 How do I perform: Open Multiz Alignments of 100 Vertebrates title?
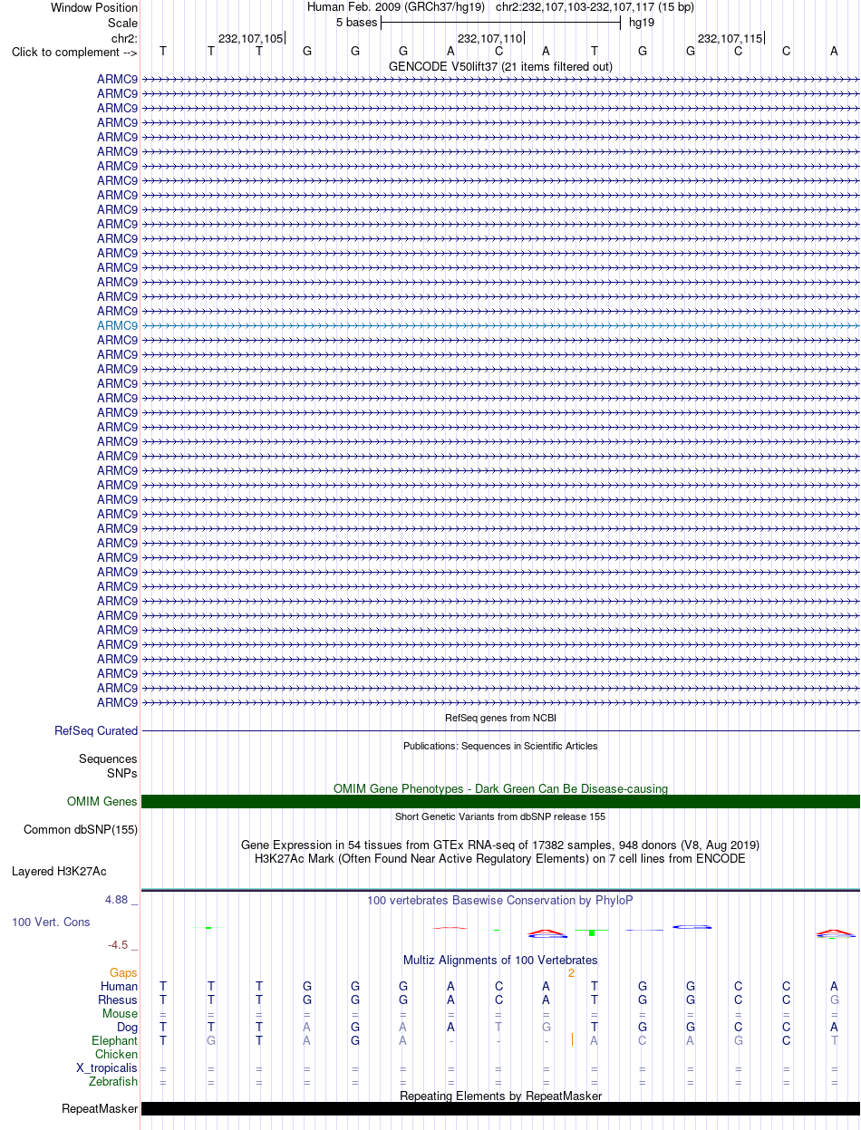(500, 960)
